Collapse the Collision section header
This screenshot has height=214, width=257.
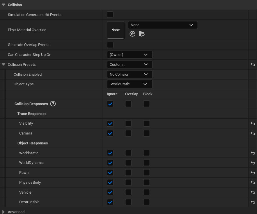[x=3, y=5]
